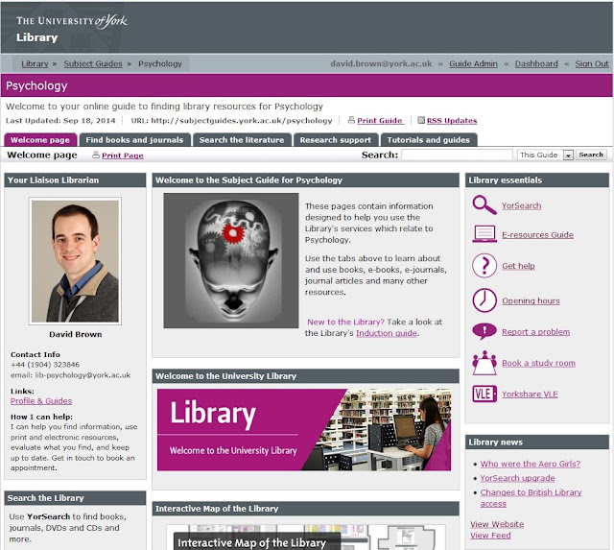Read the Who were the Aero Girls? news
Screen dimensions: 614x550
click(x=531, y=464)
